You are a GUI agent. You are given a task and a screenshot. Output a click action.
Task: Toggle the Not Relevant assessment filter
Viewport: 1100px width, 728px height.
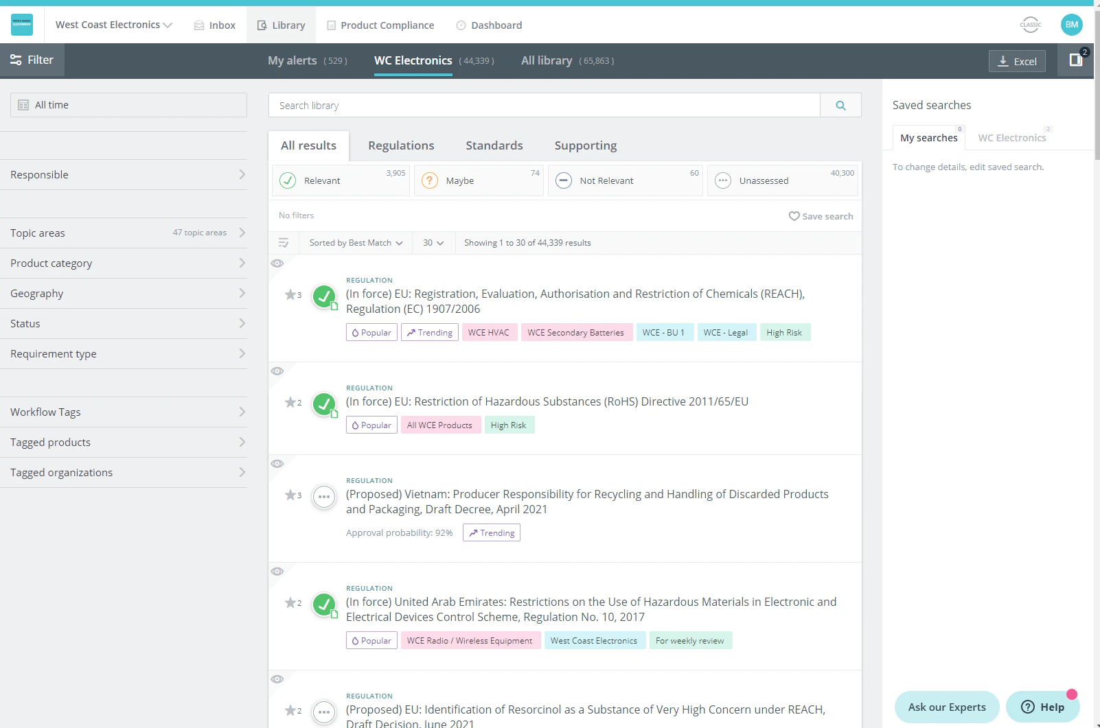click(625, 180)
